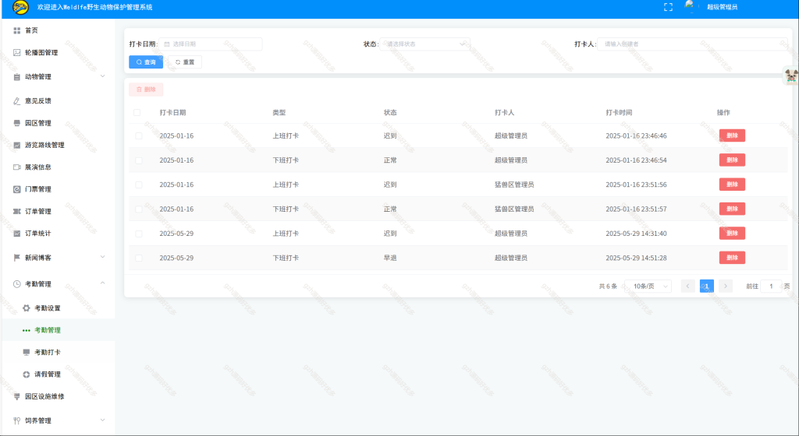This screenshot has width=799, height=436.
Task: Click the previous page arrow
Action: click(x=687, y=286)
